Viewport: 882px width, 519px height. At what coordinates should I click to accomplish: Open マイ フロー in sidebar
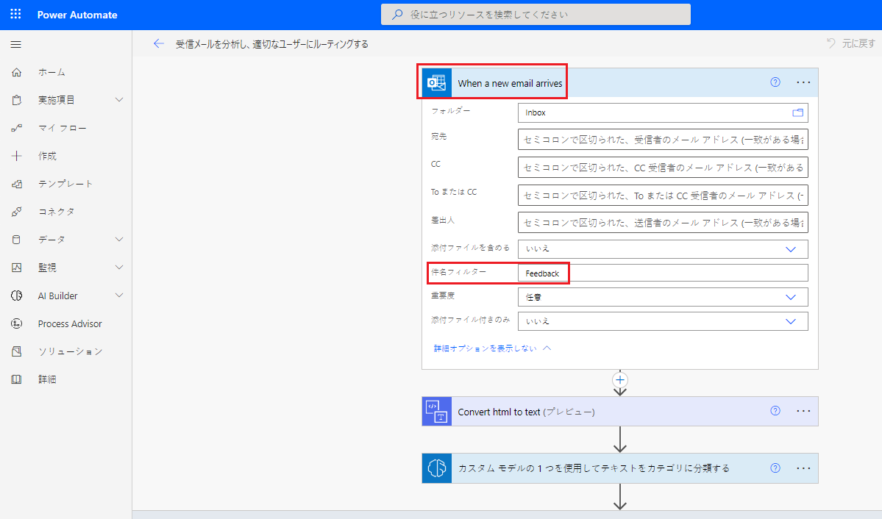[63, 128]
